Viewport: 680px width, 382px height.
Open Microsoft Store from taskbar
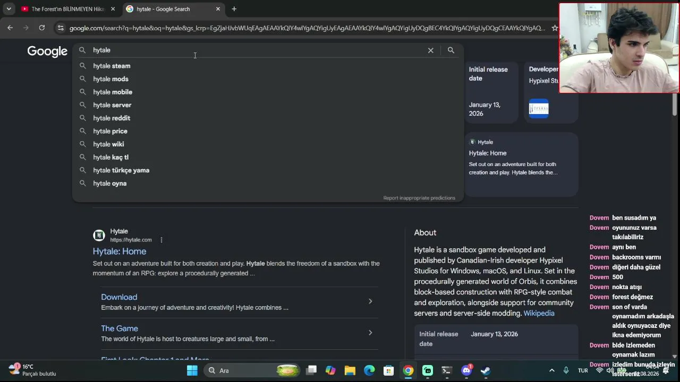tap(389, 370)
